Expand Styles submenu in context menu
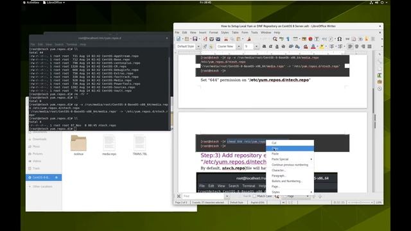 (290, 192)
